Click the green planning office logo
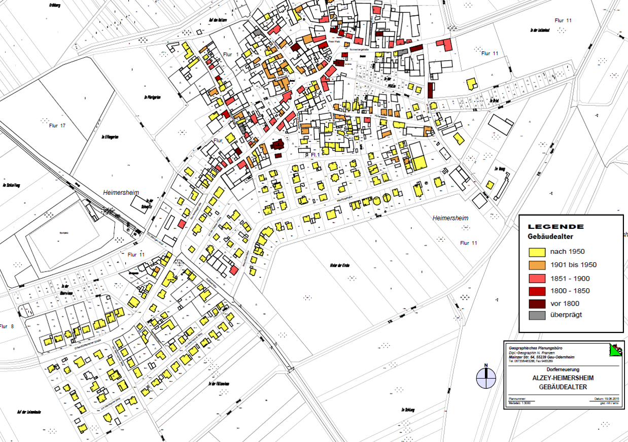The height and width of the screenshot is (442, 628). tap(615, 350)
